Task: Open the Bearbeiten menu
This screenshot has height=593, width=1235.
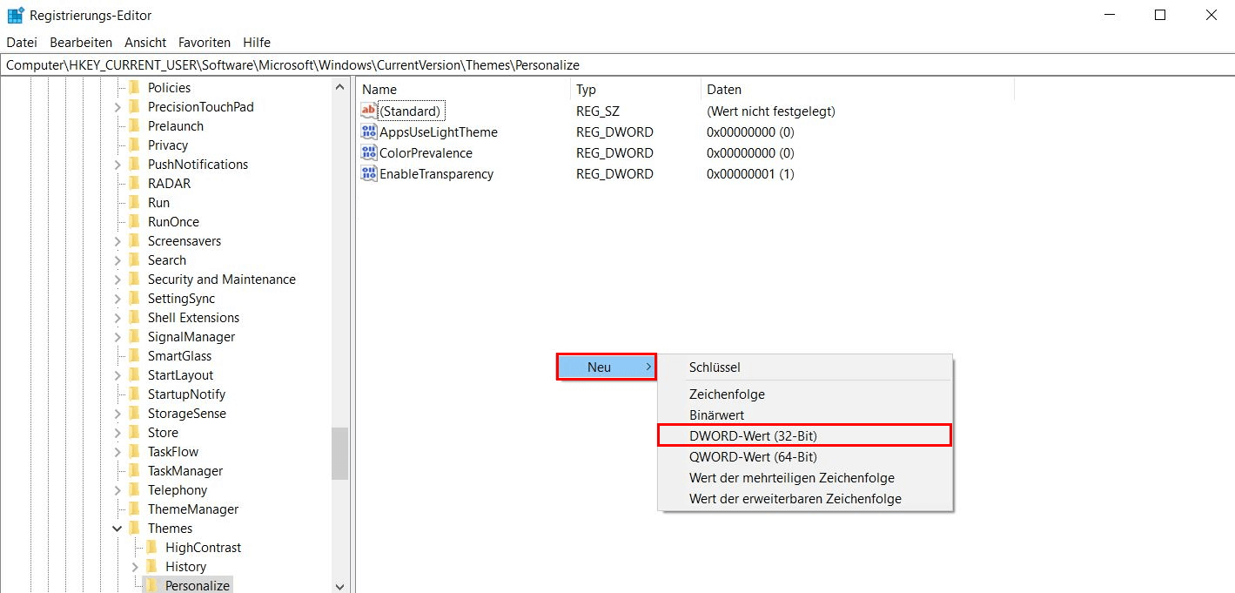Action: (81, 42)
